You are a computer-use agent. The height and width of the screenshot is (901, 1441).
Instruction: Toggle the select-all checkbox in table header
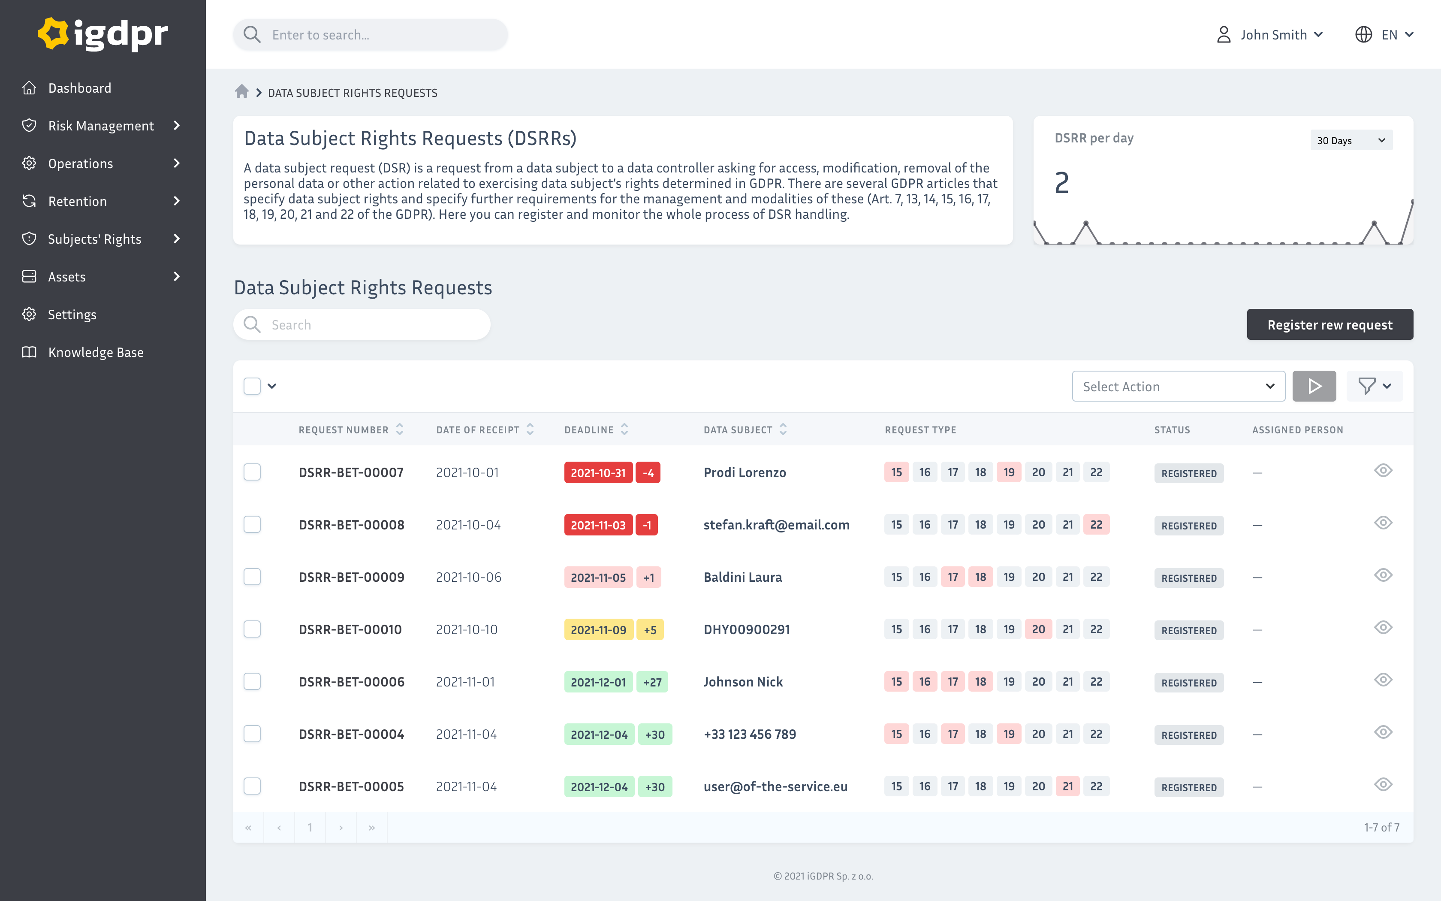(x=253, y=386)
